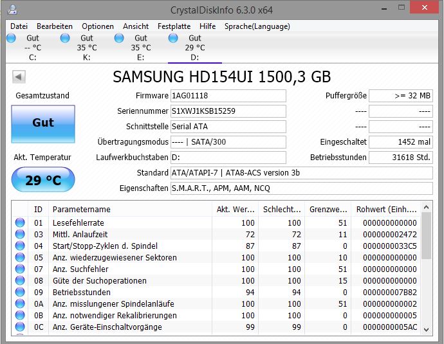
Task: Select drive K: status orb
Action: [65, 38]
